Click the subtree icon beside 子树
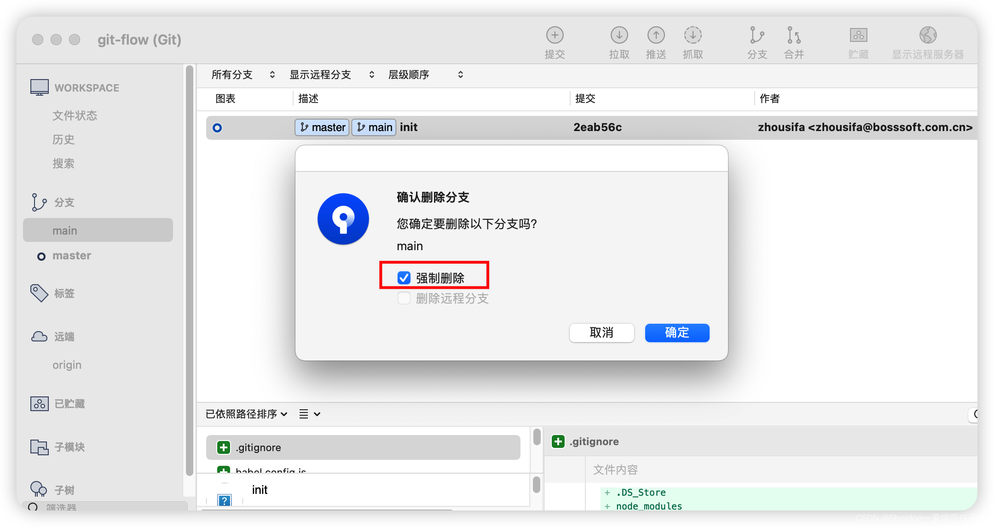The image size is (994, 527). 39,489
